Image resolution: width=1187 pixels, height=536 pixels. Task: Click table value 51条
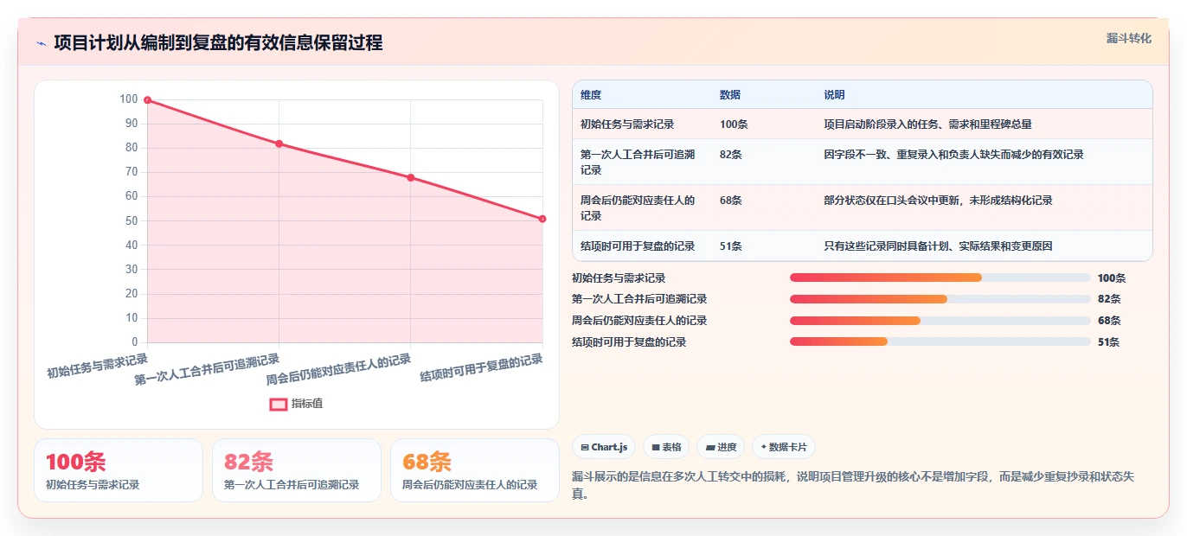731,246
